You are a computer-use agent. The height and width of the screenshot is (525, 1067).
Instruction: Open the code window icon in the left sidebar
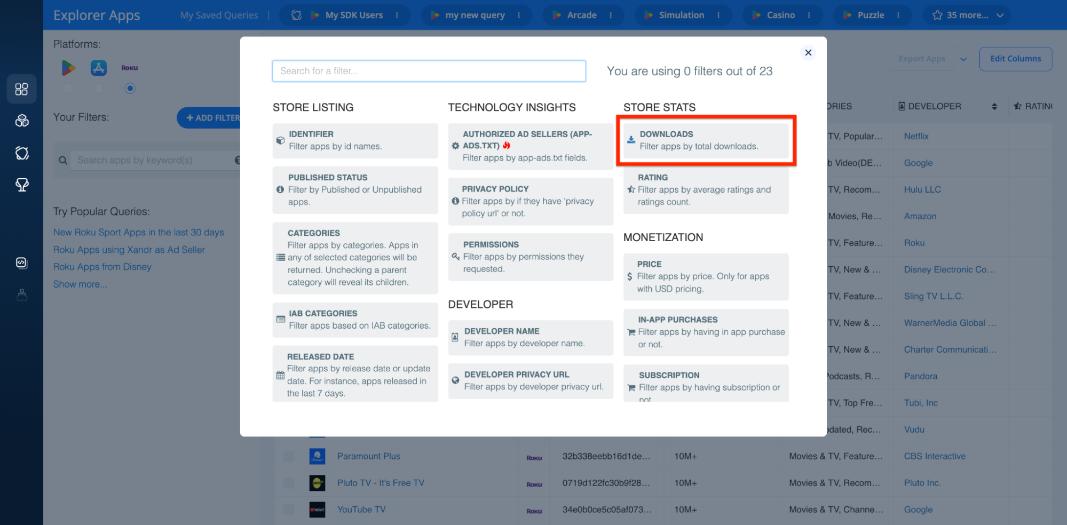coord(22,262)
